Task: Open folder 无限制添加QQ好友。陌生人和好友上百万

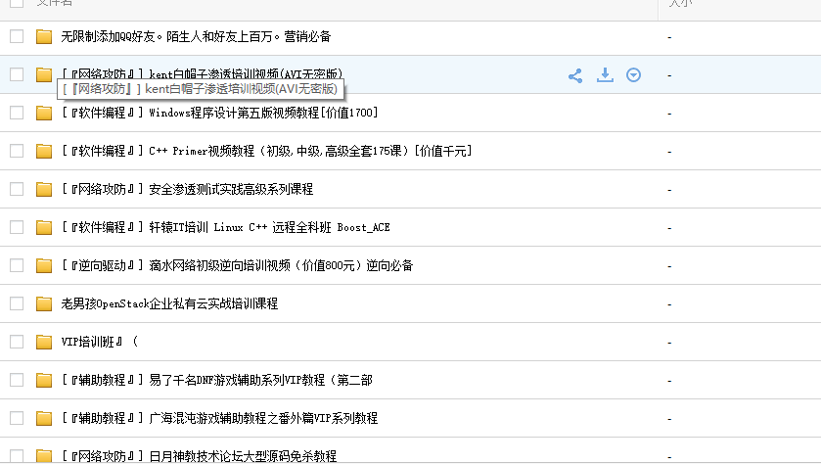Action: coord(196,36)
